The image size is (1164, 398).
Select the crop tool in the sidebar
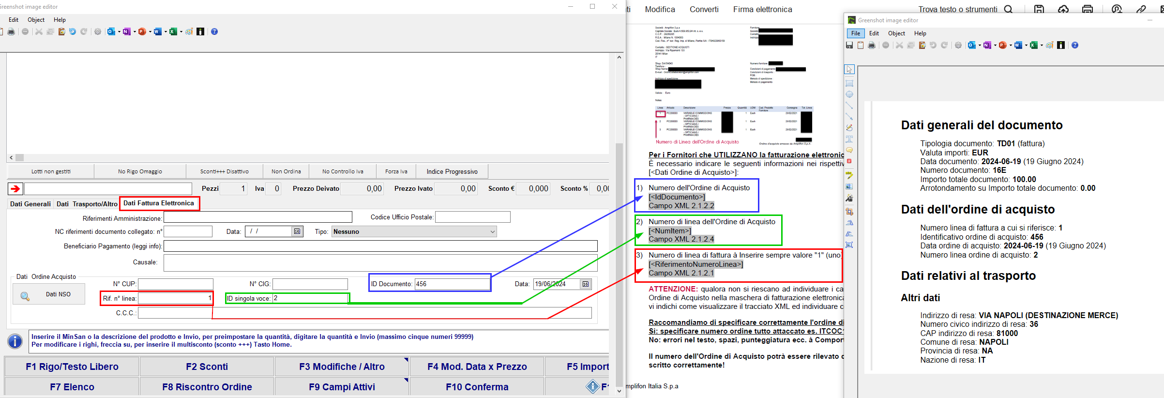click(849, 212)
